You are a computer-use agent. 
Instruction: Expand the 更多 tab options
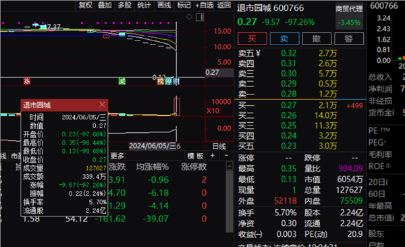[117, 156]
